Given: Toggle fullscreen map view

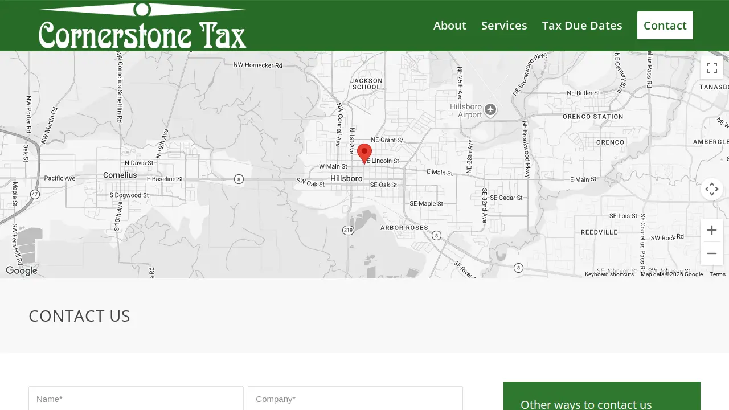Looking at the screenshot, I should (x=712, y=68).
